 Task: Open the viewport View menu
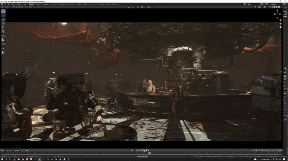click(x=16, y=7)
